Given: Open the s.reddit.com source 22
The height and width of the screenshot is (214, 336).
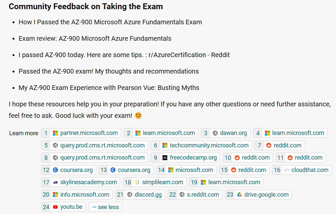Looking at the screenshot, I should click(x=203, y=195).
